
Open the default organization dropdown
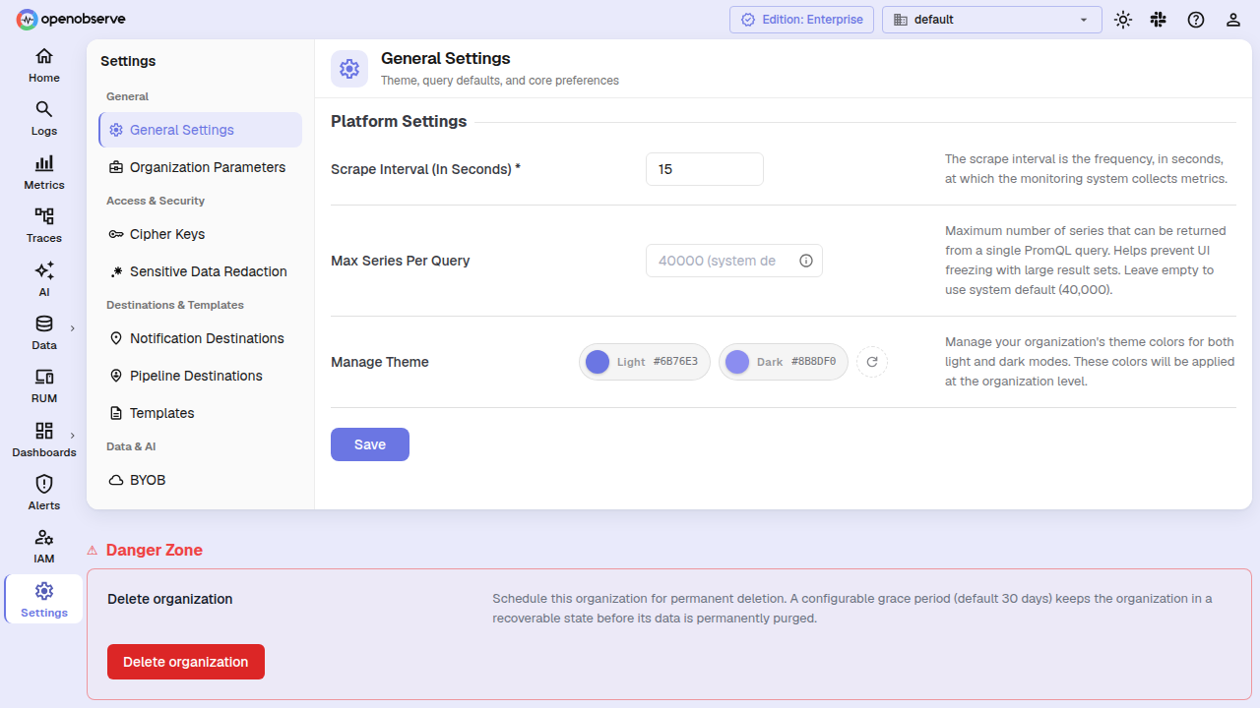992,20
